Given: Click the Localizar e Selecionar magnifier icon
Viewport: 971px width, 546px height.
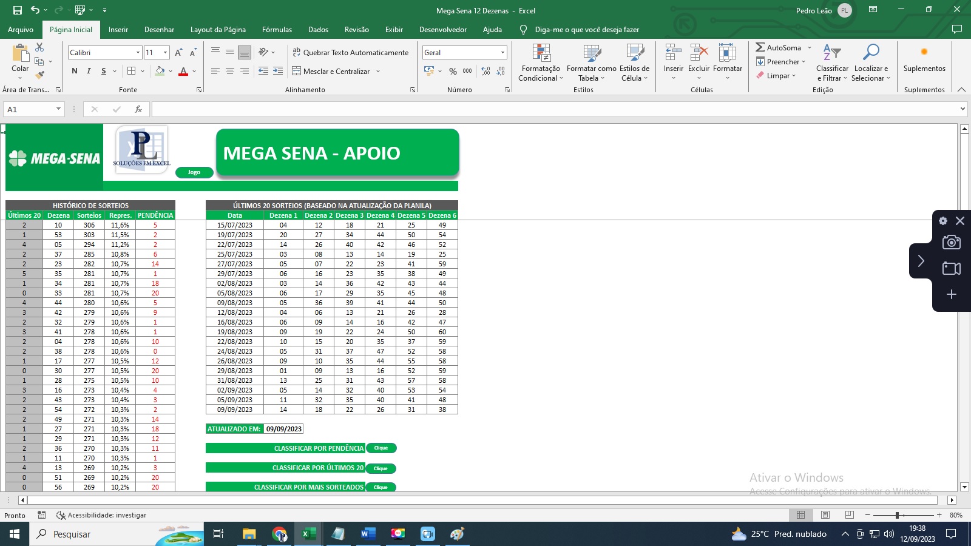Looking at the screenshot, I should [x=871, y=52].
